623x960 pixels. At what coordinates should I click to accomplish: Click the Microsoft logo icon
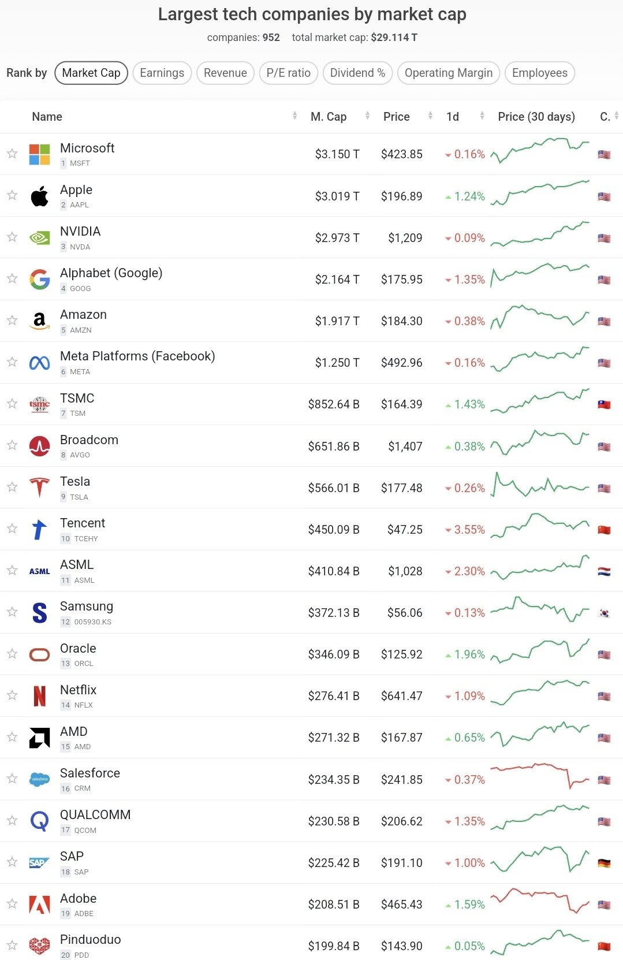coord(39,154)
